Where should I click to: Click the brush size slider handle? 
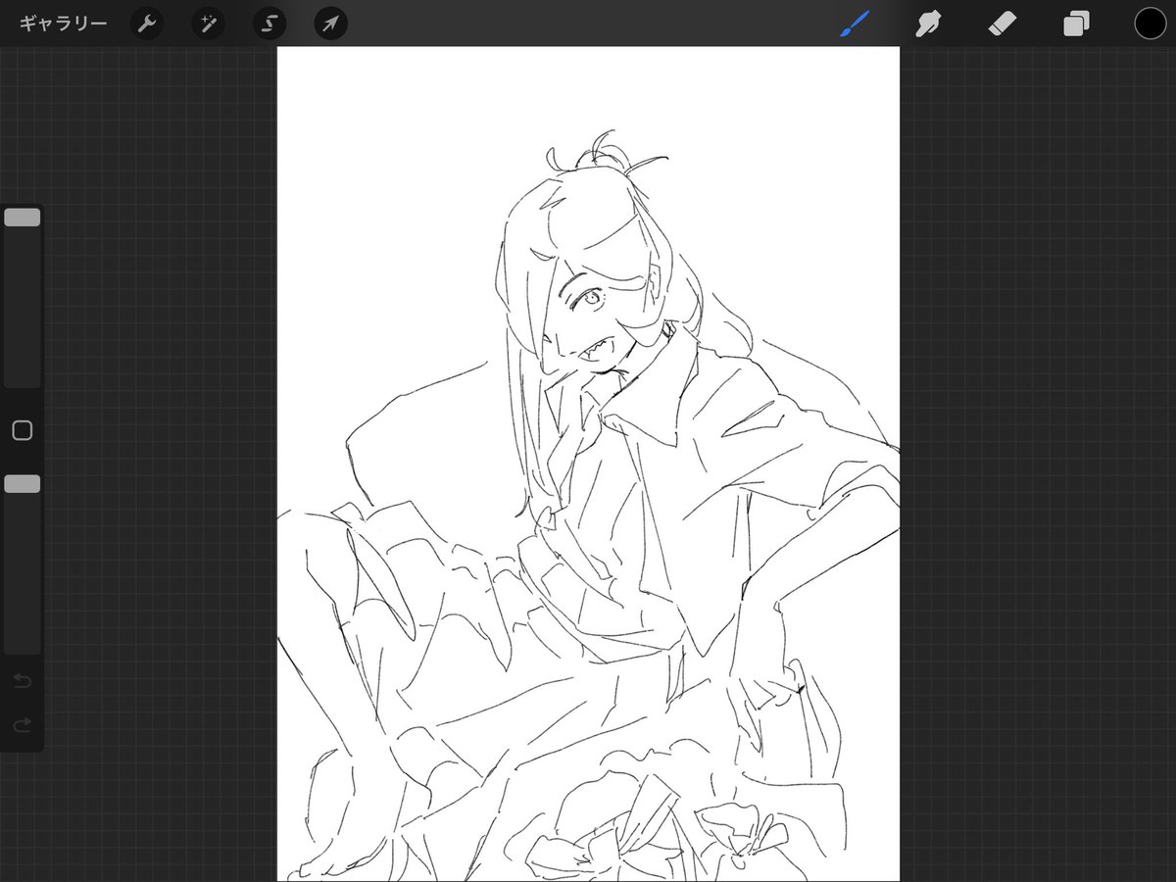point(23,218)
